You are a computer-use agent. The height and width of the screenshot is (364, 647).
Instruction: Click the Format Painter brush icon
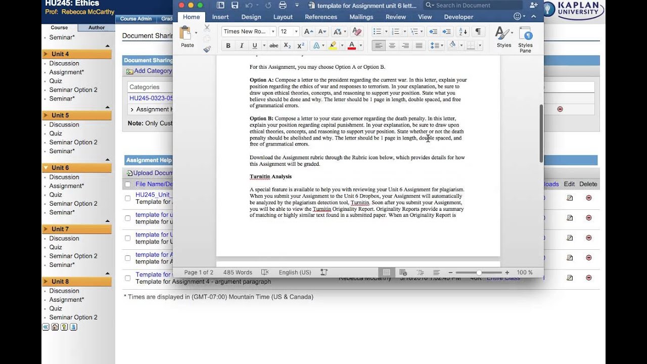pyautogui.click(x=207, y=50)
